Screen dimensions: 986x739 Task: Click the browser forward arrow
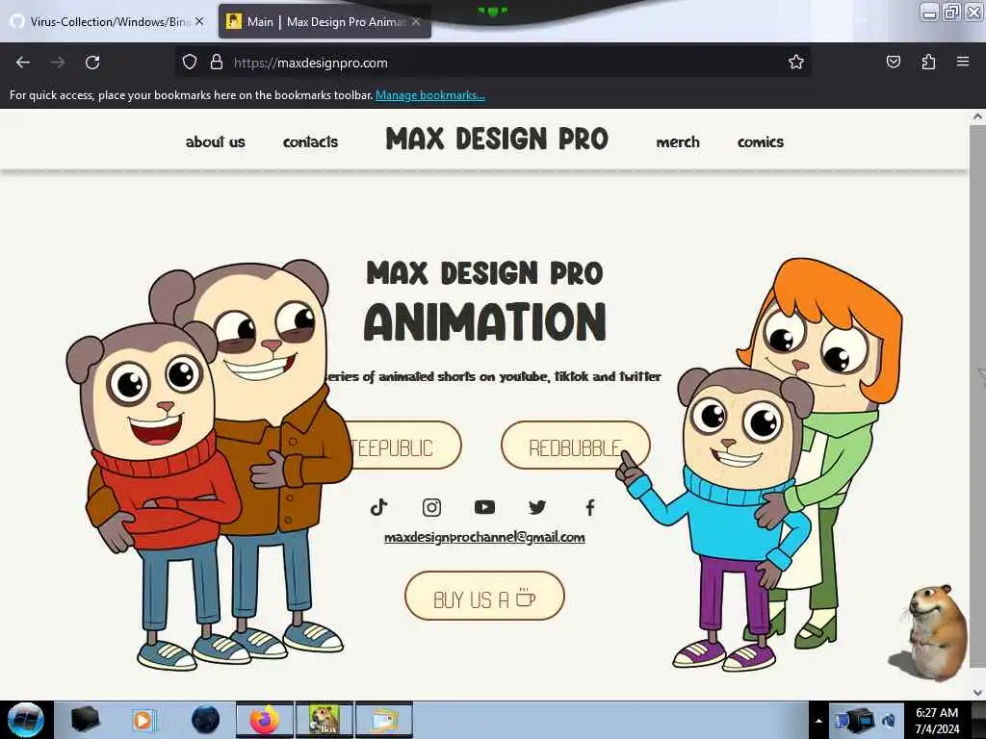coord(58,63)
